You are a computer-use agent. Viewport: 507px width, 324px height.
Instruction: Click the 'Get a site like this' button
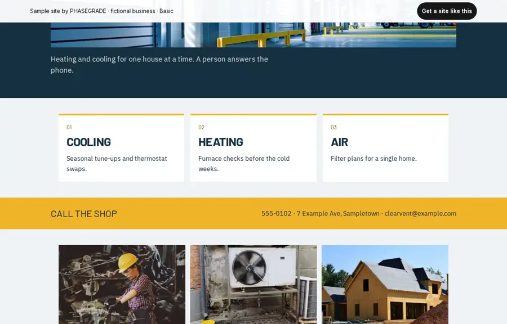click(447, 11)
